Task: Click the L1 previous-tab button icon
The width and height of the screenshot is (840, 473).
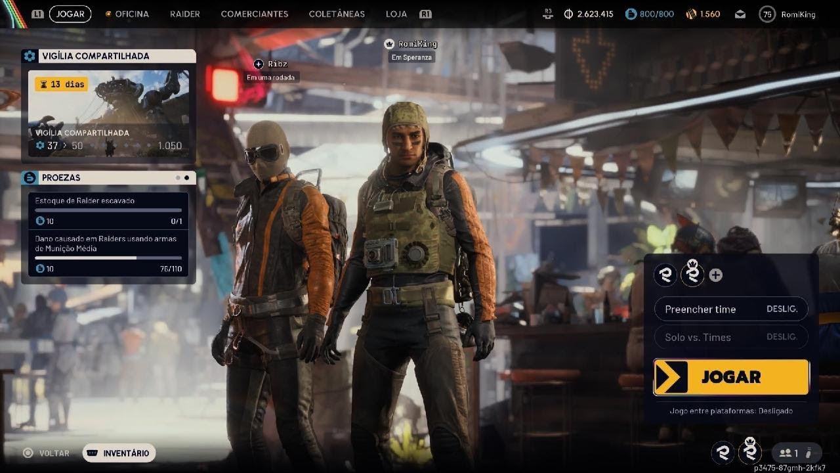Action: pyautogui.click(x=37, y=14)
